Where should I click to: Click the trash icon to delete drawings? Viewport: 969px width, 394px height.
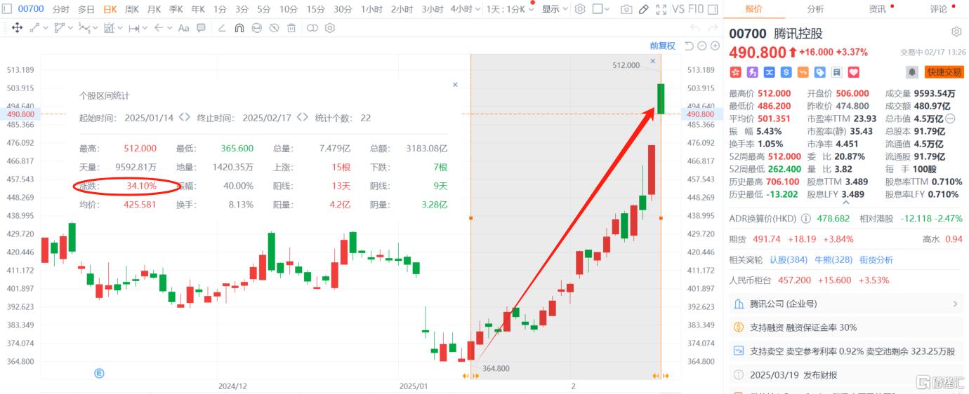(291, 28)
